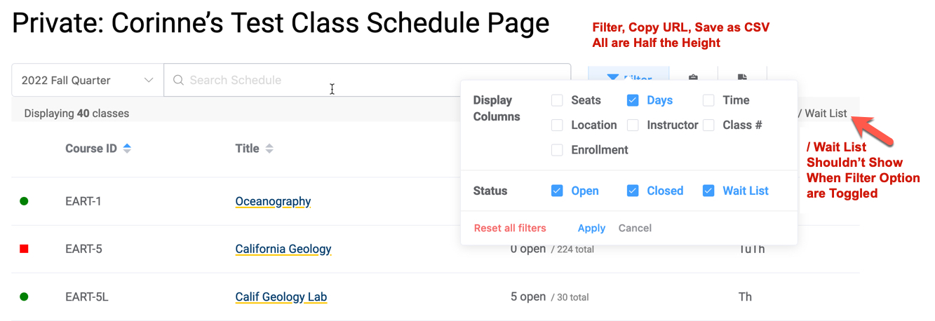The width and height of the screenshot is (935, 321).
Task: Click into the Search Schedule field
Action: (x=365, y=81)
